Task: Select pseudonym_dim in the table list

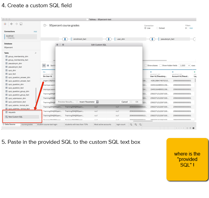Action: click(x=15, y=64)
